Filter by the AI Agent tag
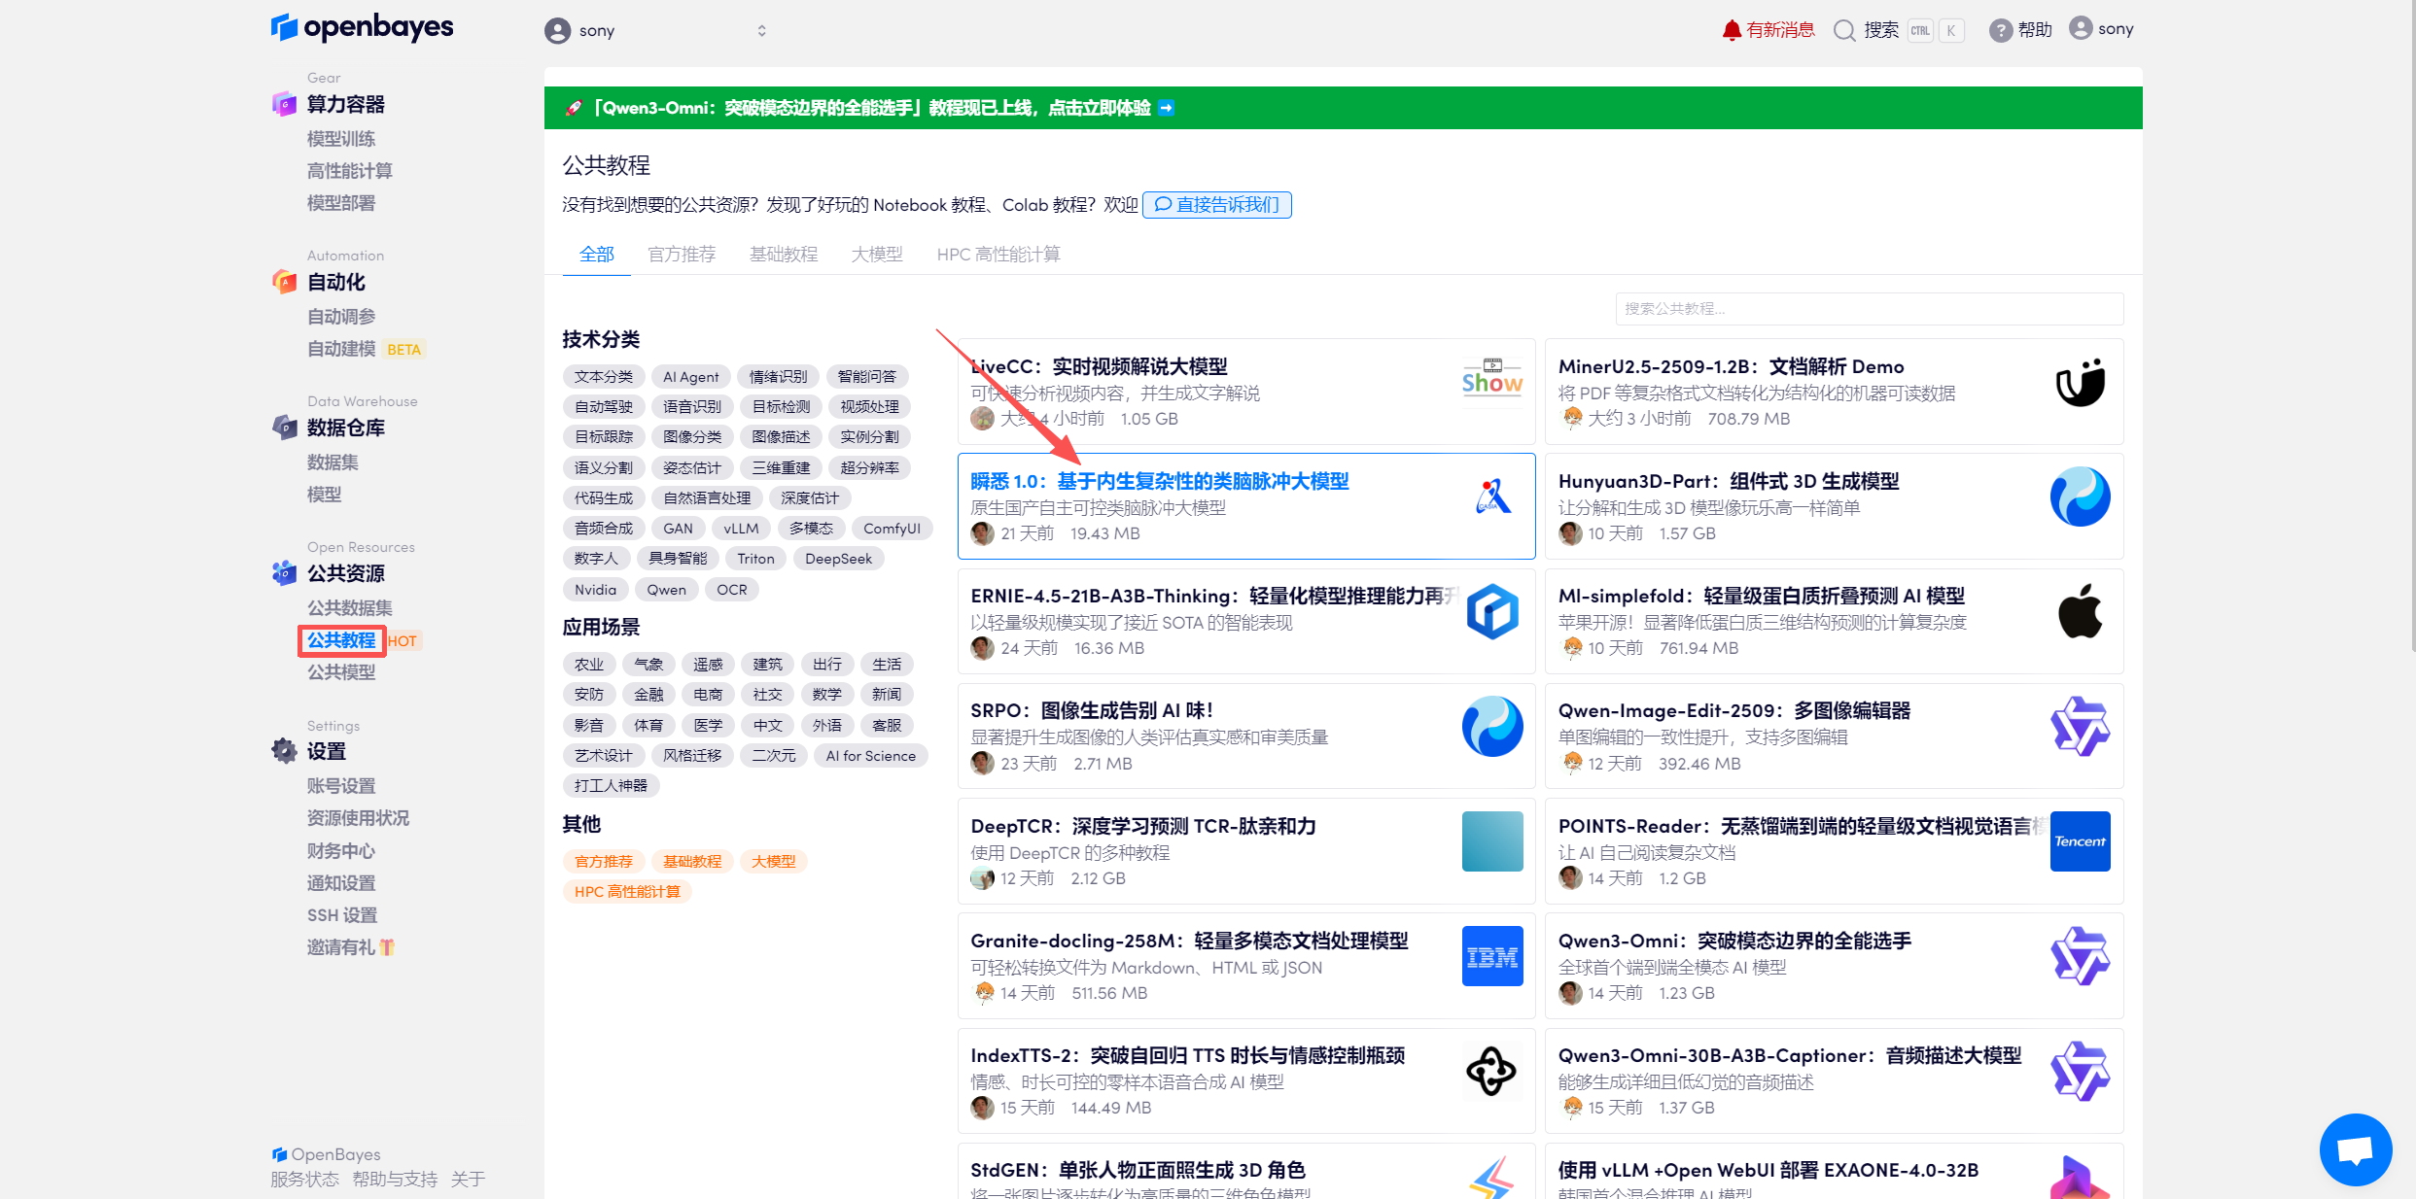Viewport: 2416px width, 1199px height. click(691, 377)
